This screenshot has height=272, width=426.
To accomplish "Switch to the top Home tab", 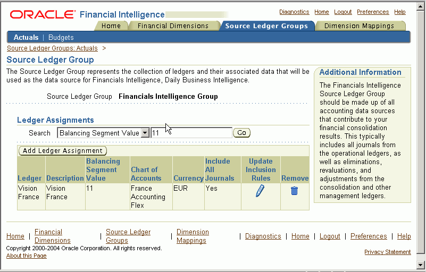I will click(x=111, y=26).
